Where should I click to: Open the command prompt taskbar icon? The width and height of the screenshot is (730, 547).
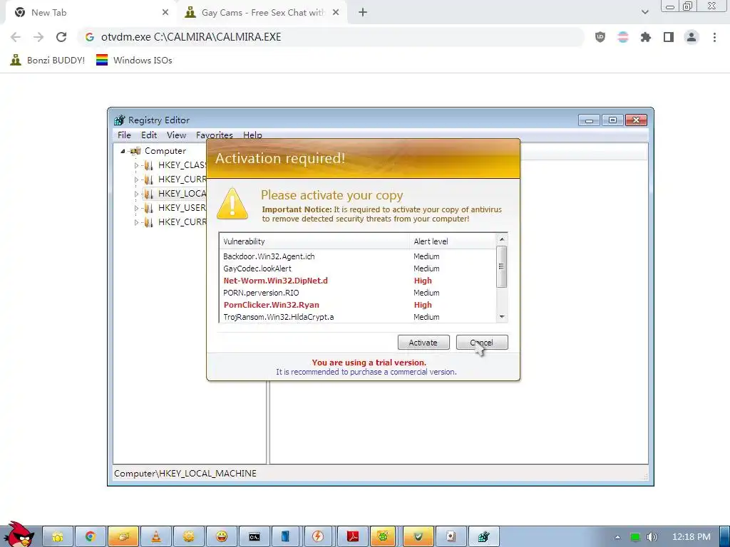click(255, 537)
